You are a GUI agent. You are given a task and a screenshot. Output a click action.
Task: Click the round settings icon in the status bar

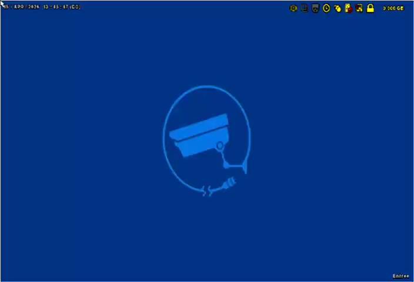293,8
